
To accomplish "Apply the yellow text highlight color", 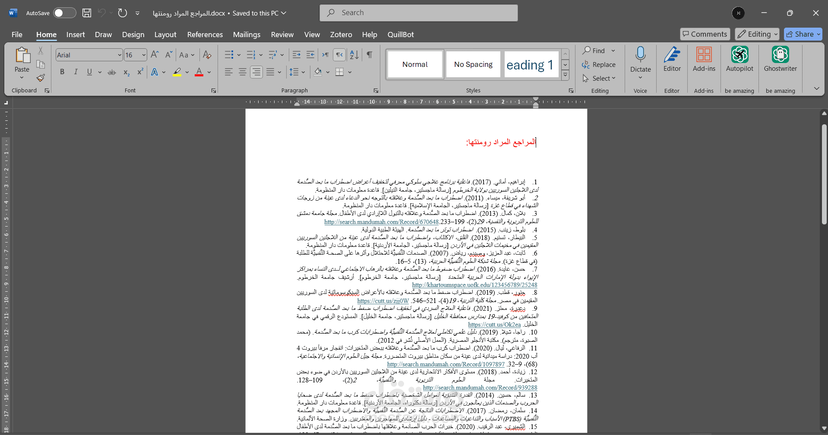I will click(177, 72).
